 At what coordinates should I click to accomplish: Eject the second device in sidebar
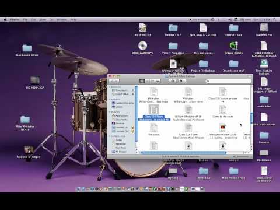(x=133, y=94)
